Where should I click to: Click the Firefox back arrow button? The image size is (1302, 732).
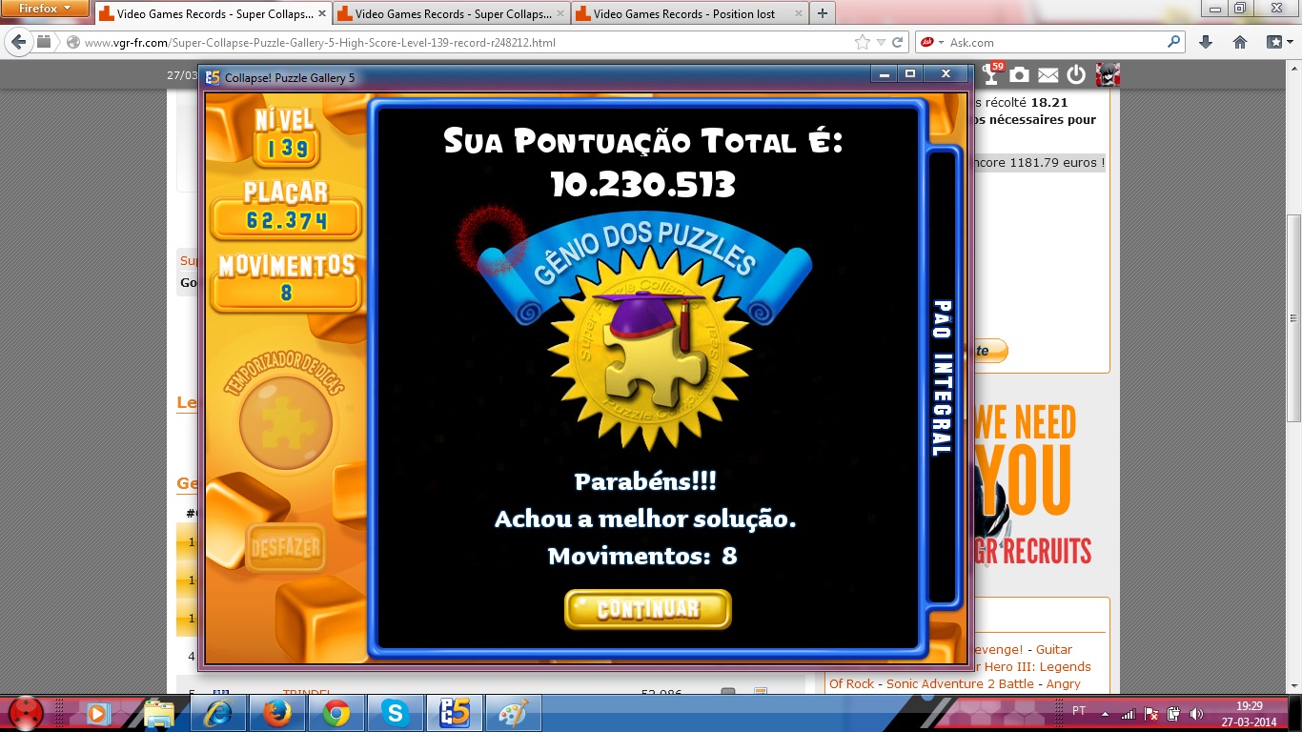click(x=18, y=42)
